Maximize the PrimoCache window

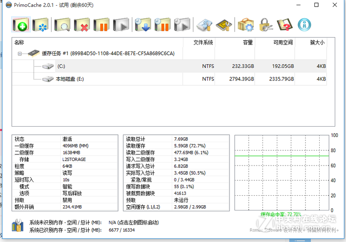[x=316, y=5]
